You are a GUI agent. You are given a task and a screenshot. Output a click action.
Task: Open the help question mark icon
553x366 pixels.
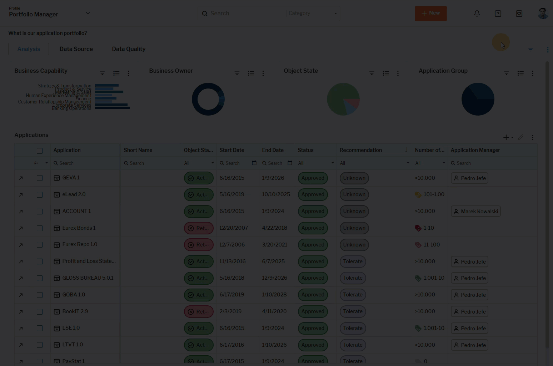coord(498,14)
